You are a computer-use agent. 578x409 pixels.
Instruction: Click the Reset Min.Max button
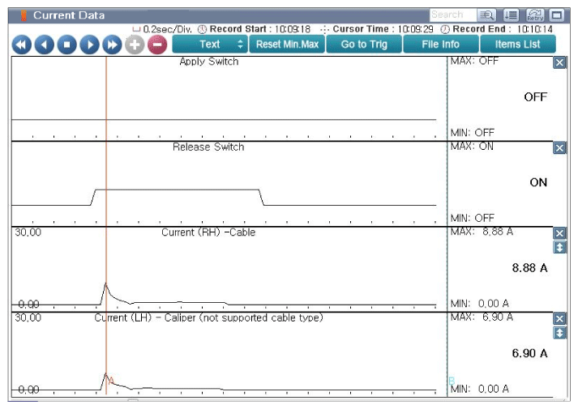[x=287, y=45]
